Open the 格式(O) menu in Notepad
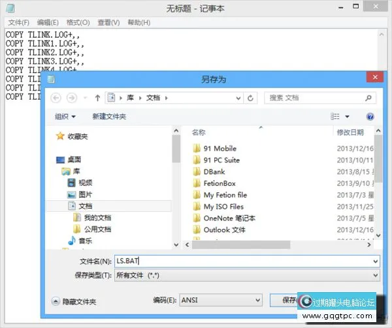The image size is (392, 328). (x=78, y=23)
